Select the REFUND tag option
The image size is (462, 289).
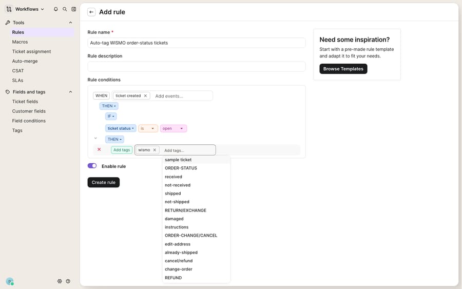196,278
